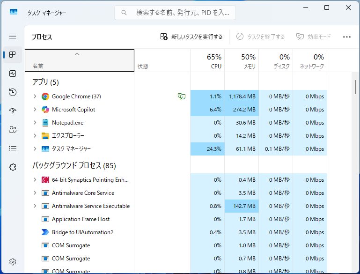
Task: Sort by the 状態 column header
Action: 162,60
